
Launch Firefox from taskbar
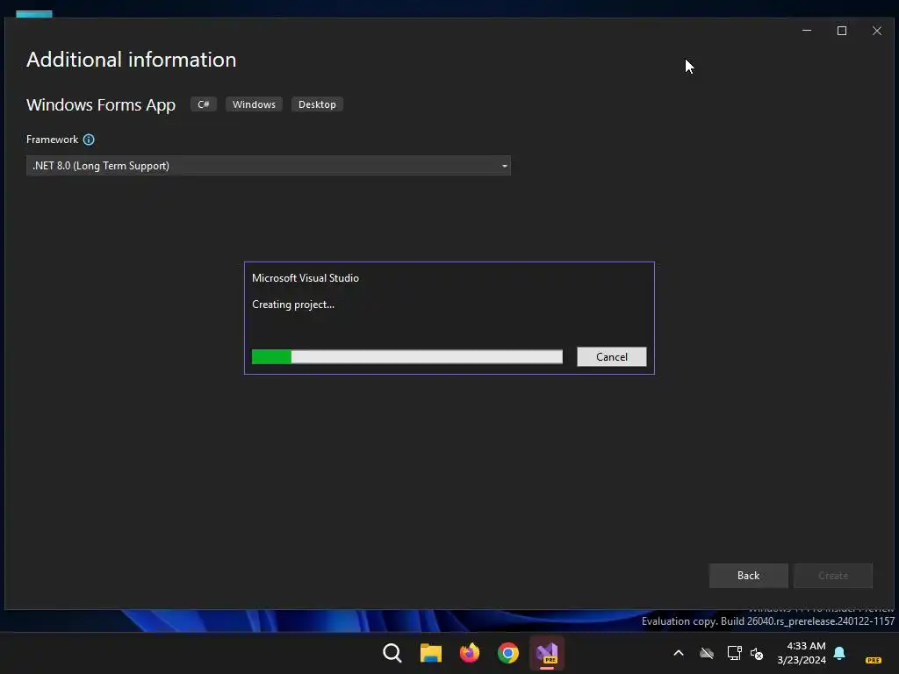470,653
